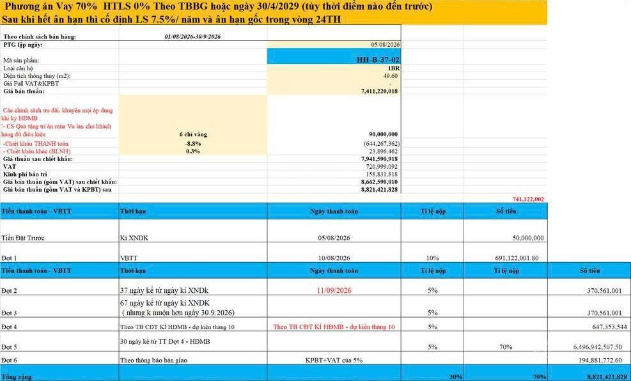The width and height of the screenshot is (631, 381).
Task: Click the 6 chỉ vàng cell
Action: coord(193,134)
